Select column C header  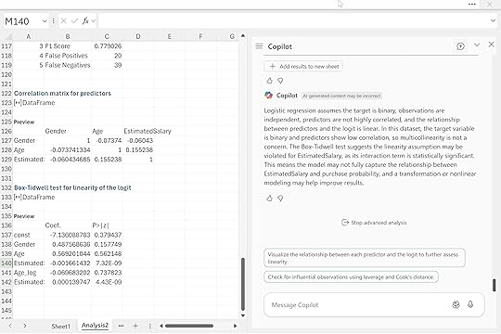107,36
